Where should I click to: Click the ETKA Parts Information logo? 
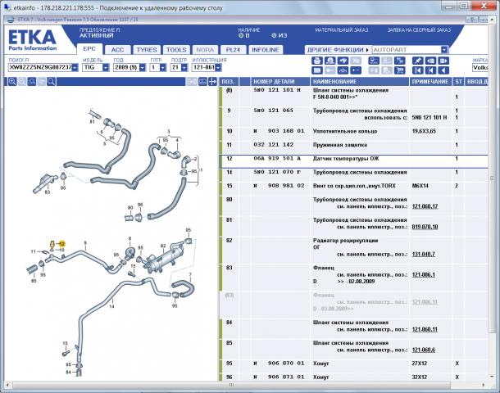coord(32,40)
